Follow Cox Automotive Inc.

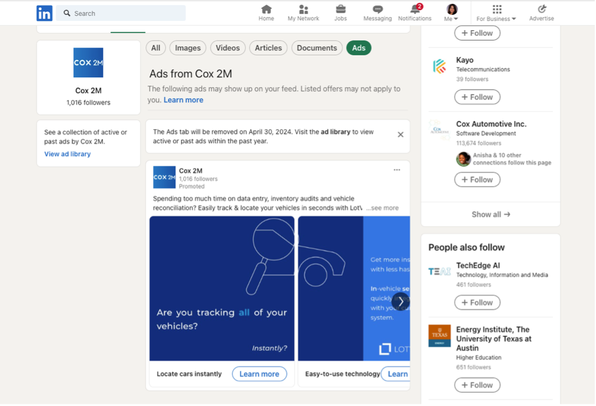click(x=477, y=179)
